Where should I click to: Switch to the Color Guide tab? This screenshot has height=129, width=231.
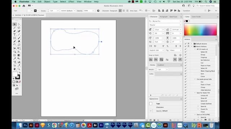[x=196, y=17]
